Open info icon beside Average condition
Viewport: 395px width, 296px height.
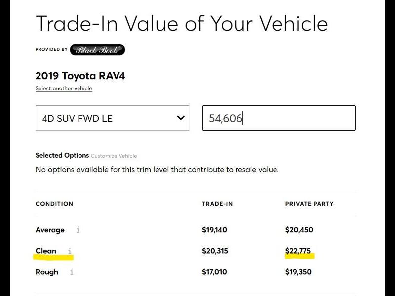(78, 230)
